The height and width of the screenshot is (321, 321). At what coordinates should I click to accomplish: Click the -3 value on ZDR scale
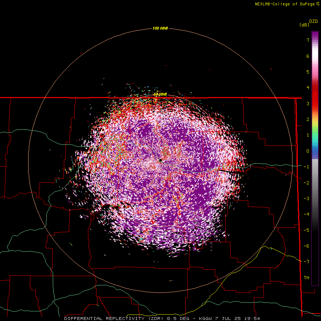(x=306, y=199)
